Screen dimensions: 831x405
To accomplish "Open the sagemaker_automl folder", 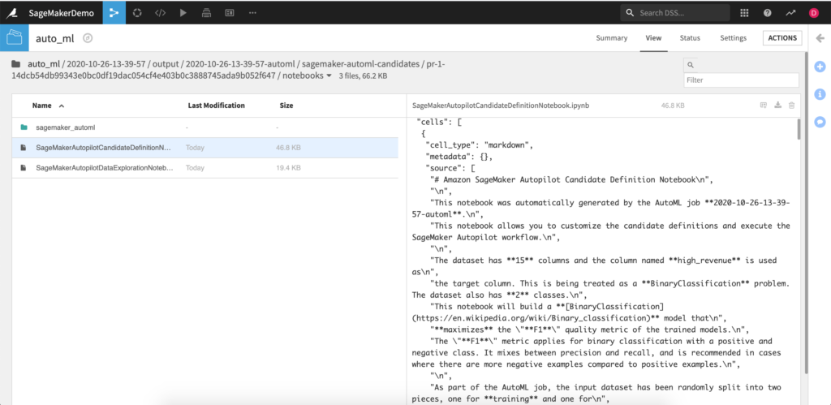I will [65, 127].
